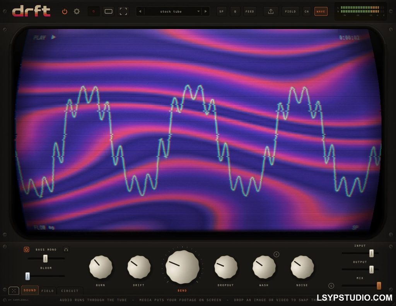Click the circled G icon beside Mix
396x306 pixels.
pos(331,286)
